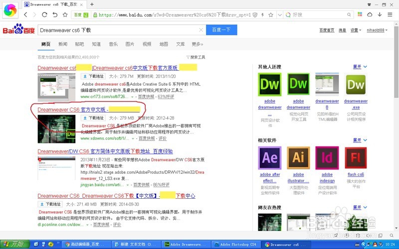Click adobe indesign Id icon
Viewport: 399px width, 249px height.
[x=327, y=158]
